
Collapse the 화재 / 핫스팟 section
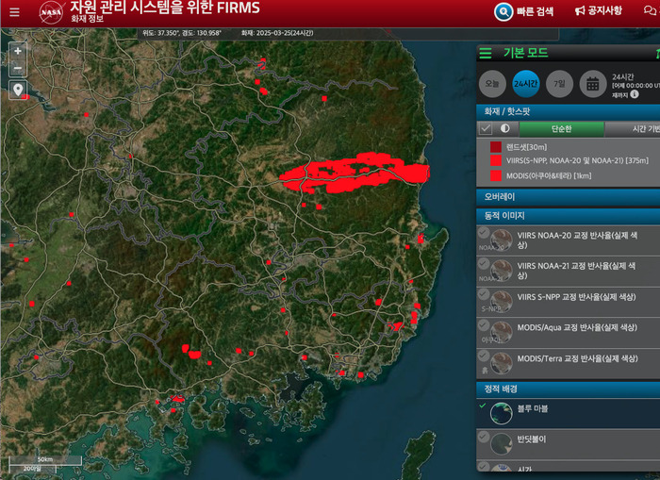tap(568, 111)
